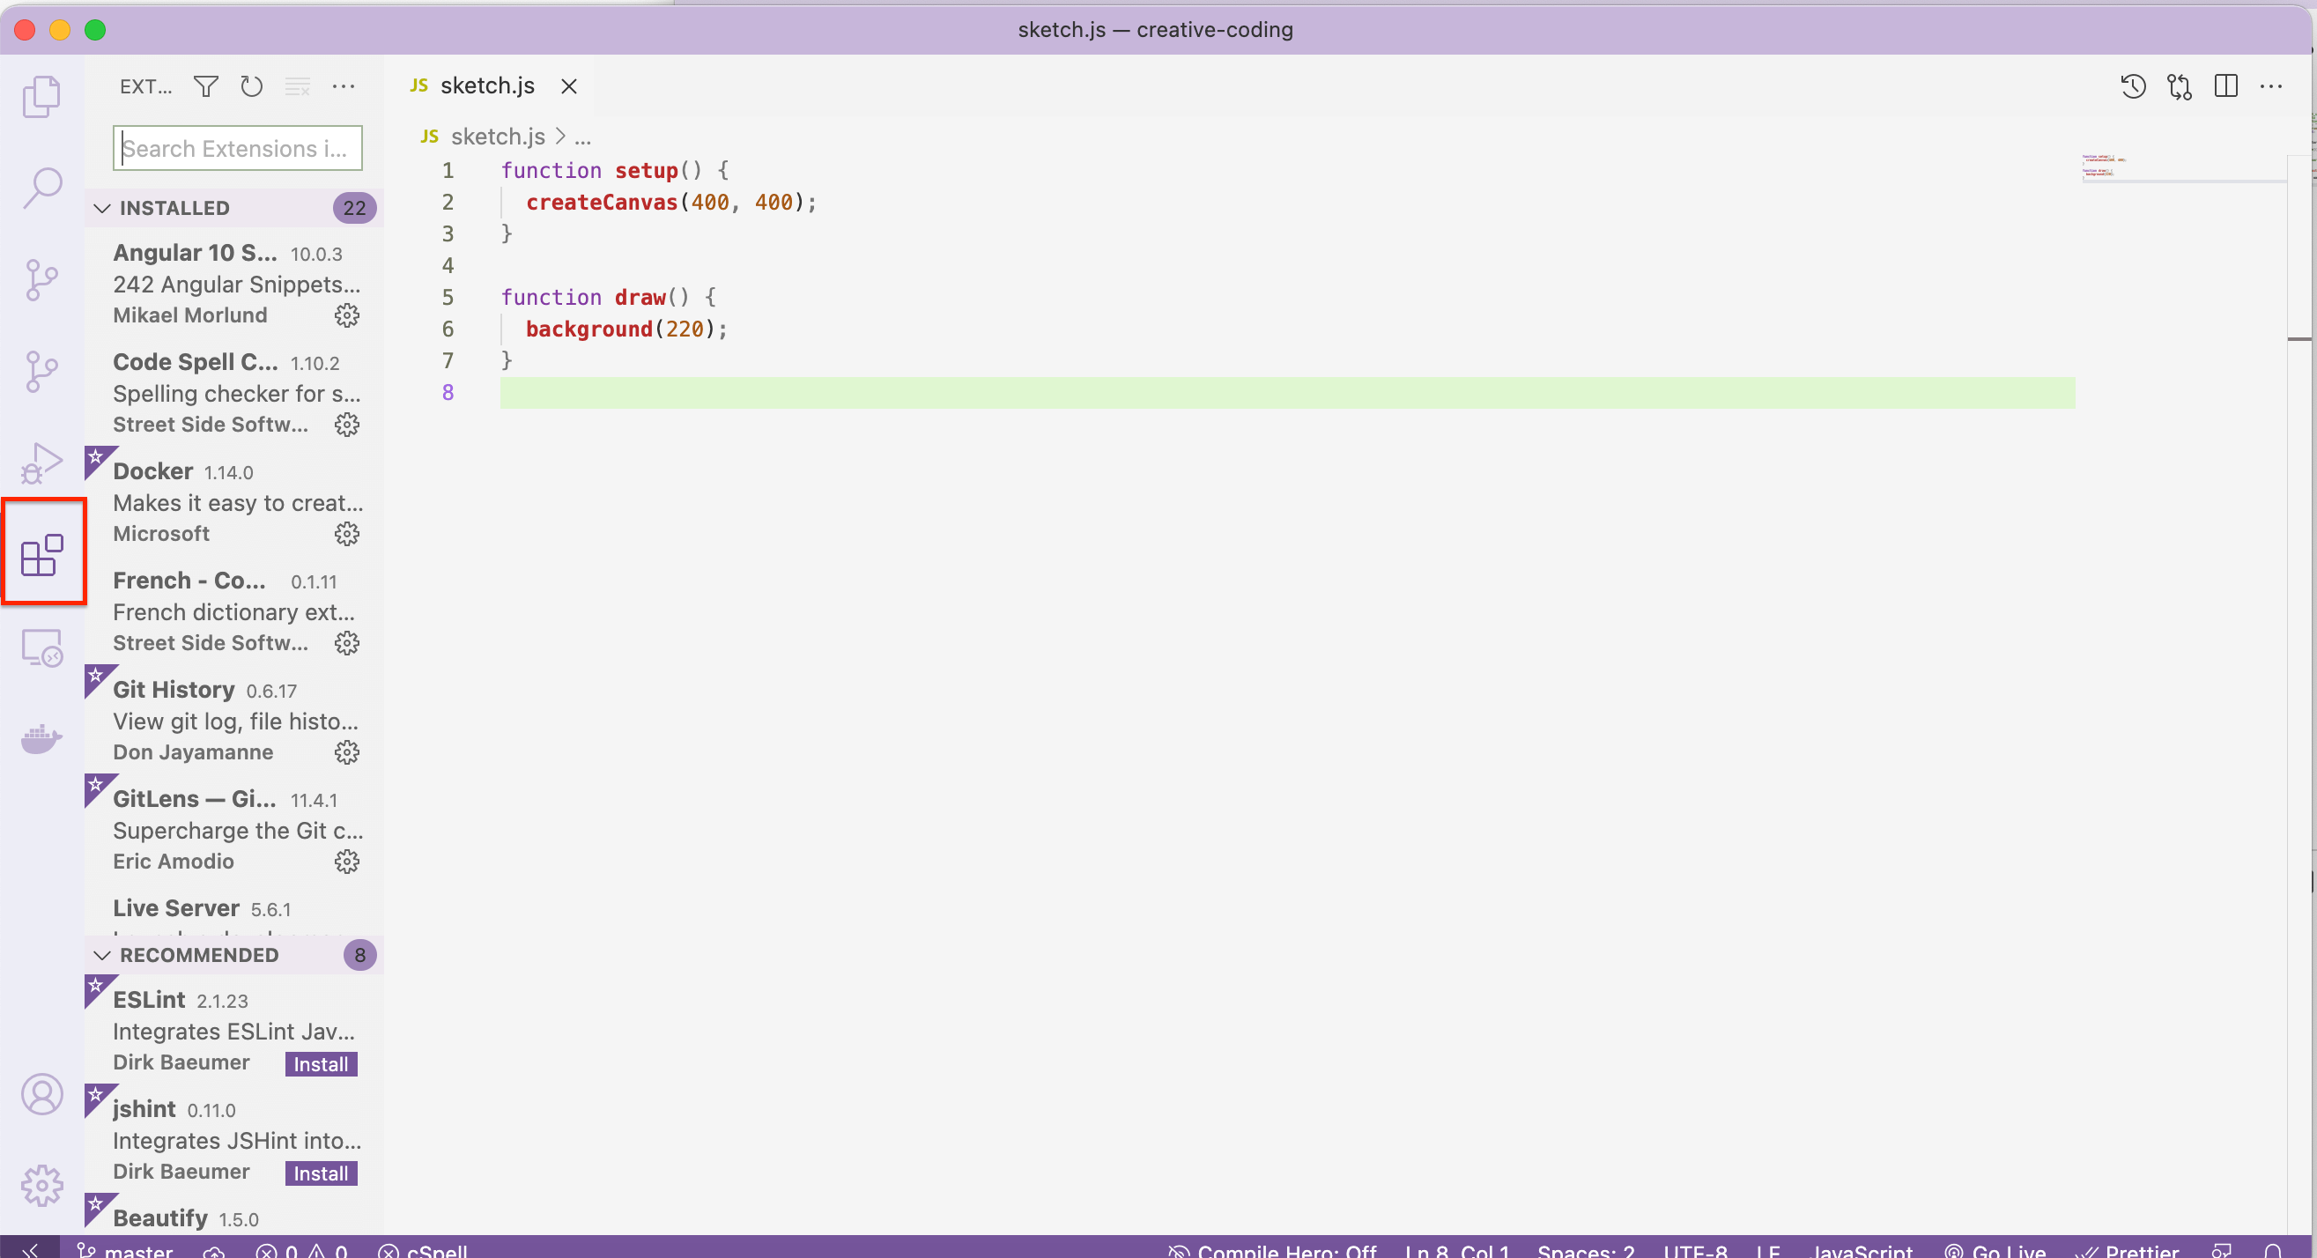Split the editor right
The image size is (2317, 1258).
tap(2225, 86)
